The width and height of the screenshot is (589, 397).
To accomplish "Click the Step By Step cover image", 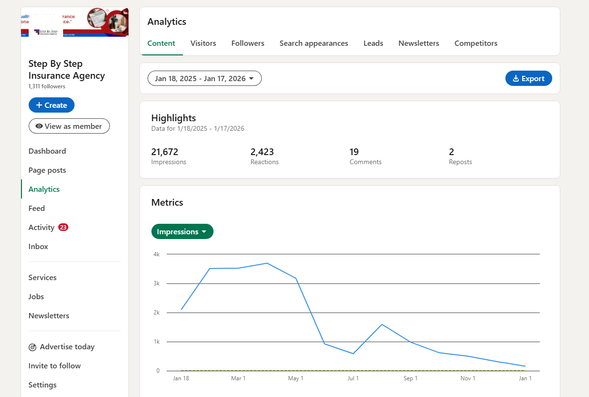I will [75, 22].
